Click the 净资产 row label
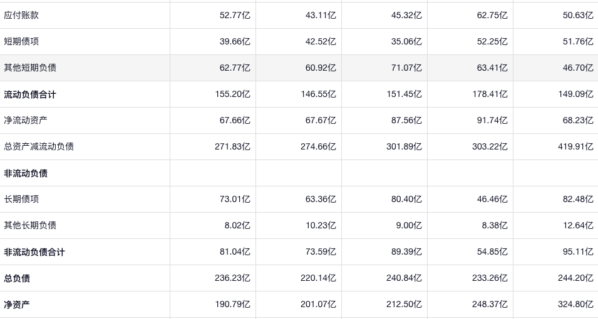The width and height of the screenshot is (598, 319). (x=17, y=305)
